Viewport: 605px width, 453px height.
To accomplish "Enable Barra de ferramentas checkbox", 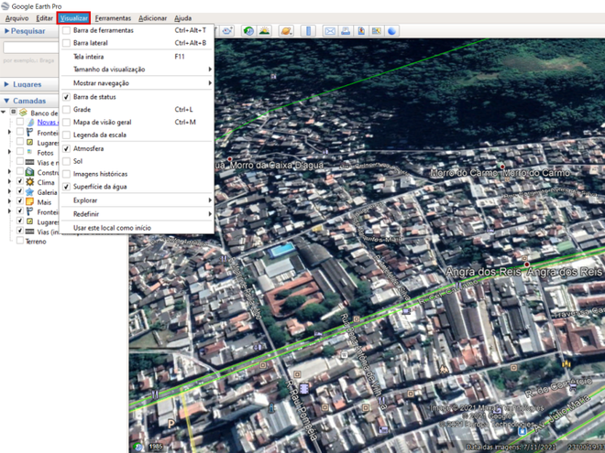I will click(x=66, y=30).
